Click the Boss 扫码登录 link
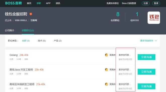166x92 pixels. click(129, 3)
